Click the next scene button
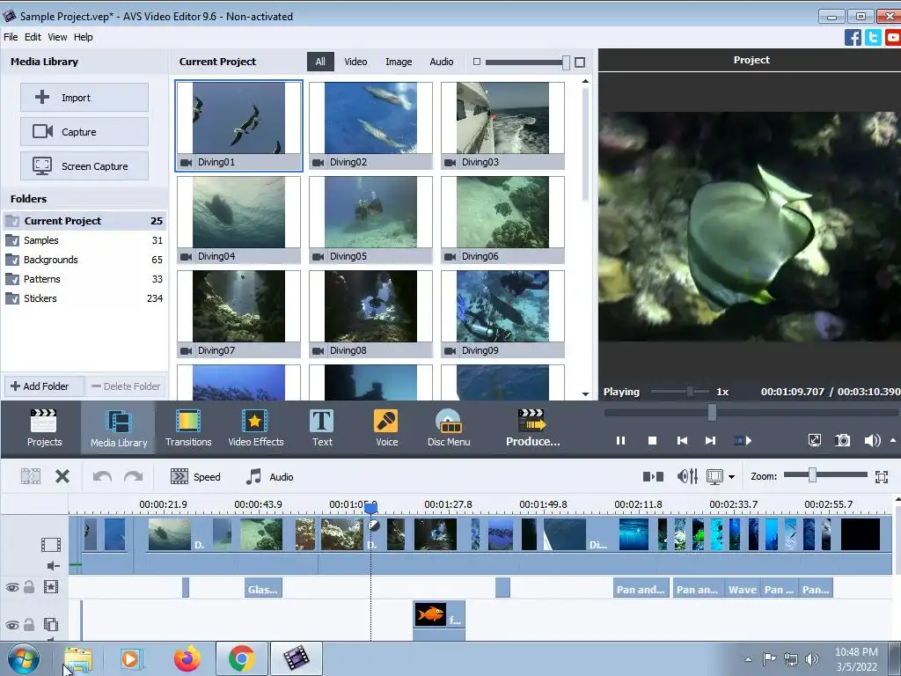Screen dimensions: 901x676 [x=743, y=440]
